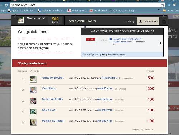Show the next daily task arrow
Screen dimensions: 179x135
point(161,43)
